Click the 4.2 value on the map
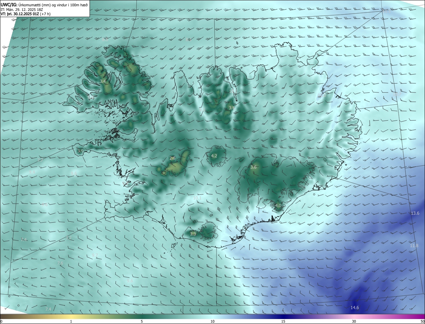 tap(214, 156)
